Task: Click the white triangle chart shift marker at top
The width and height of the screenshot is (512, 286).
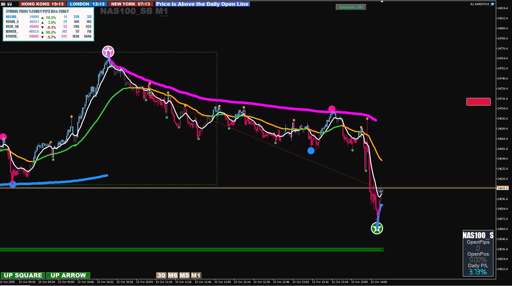Action: 382,2
